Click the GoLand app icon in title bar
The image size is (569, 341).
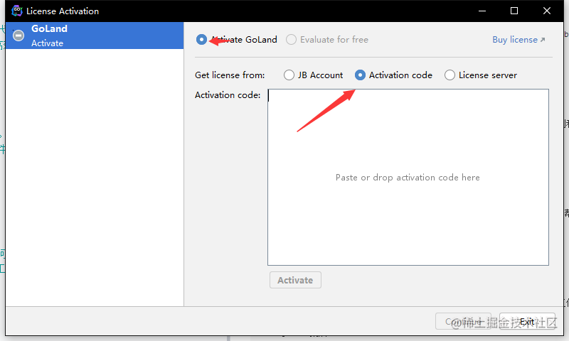click(x=16, y=11)
